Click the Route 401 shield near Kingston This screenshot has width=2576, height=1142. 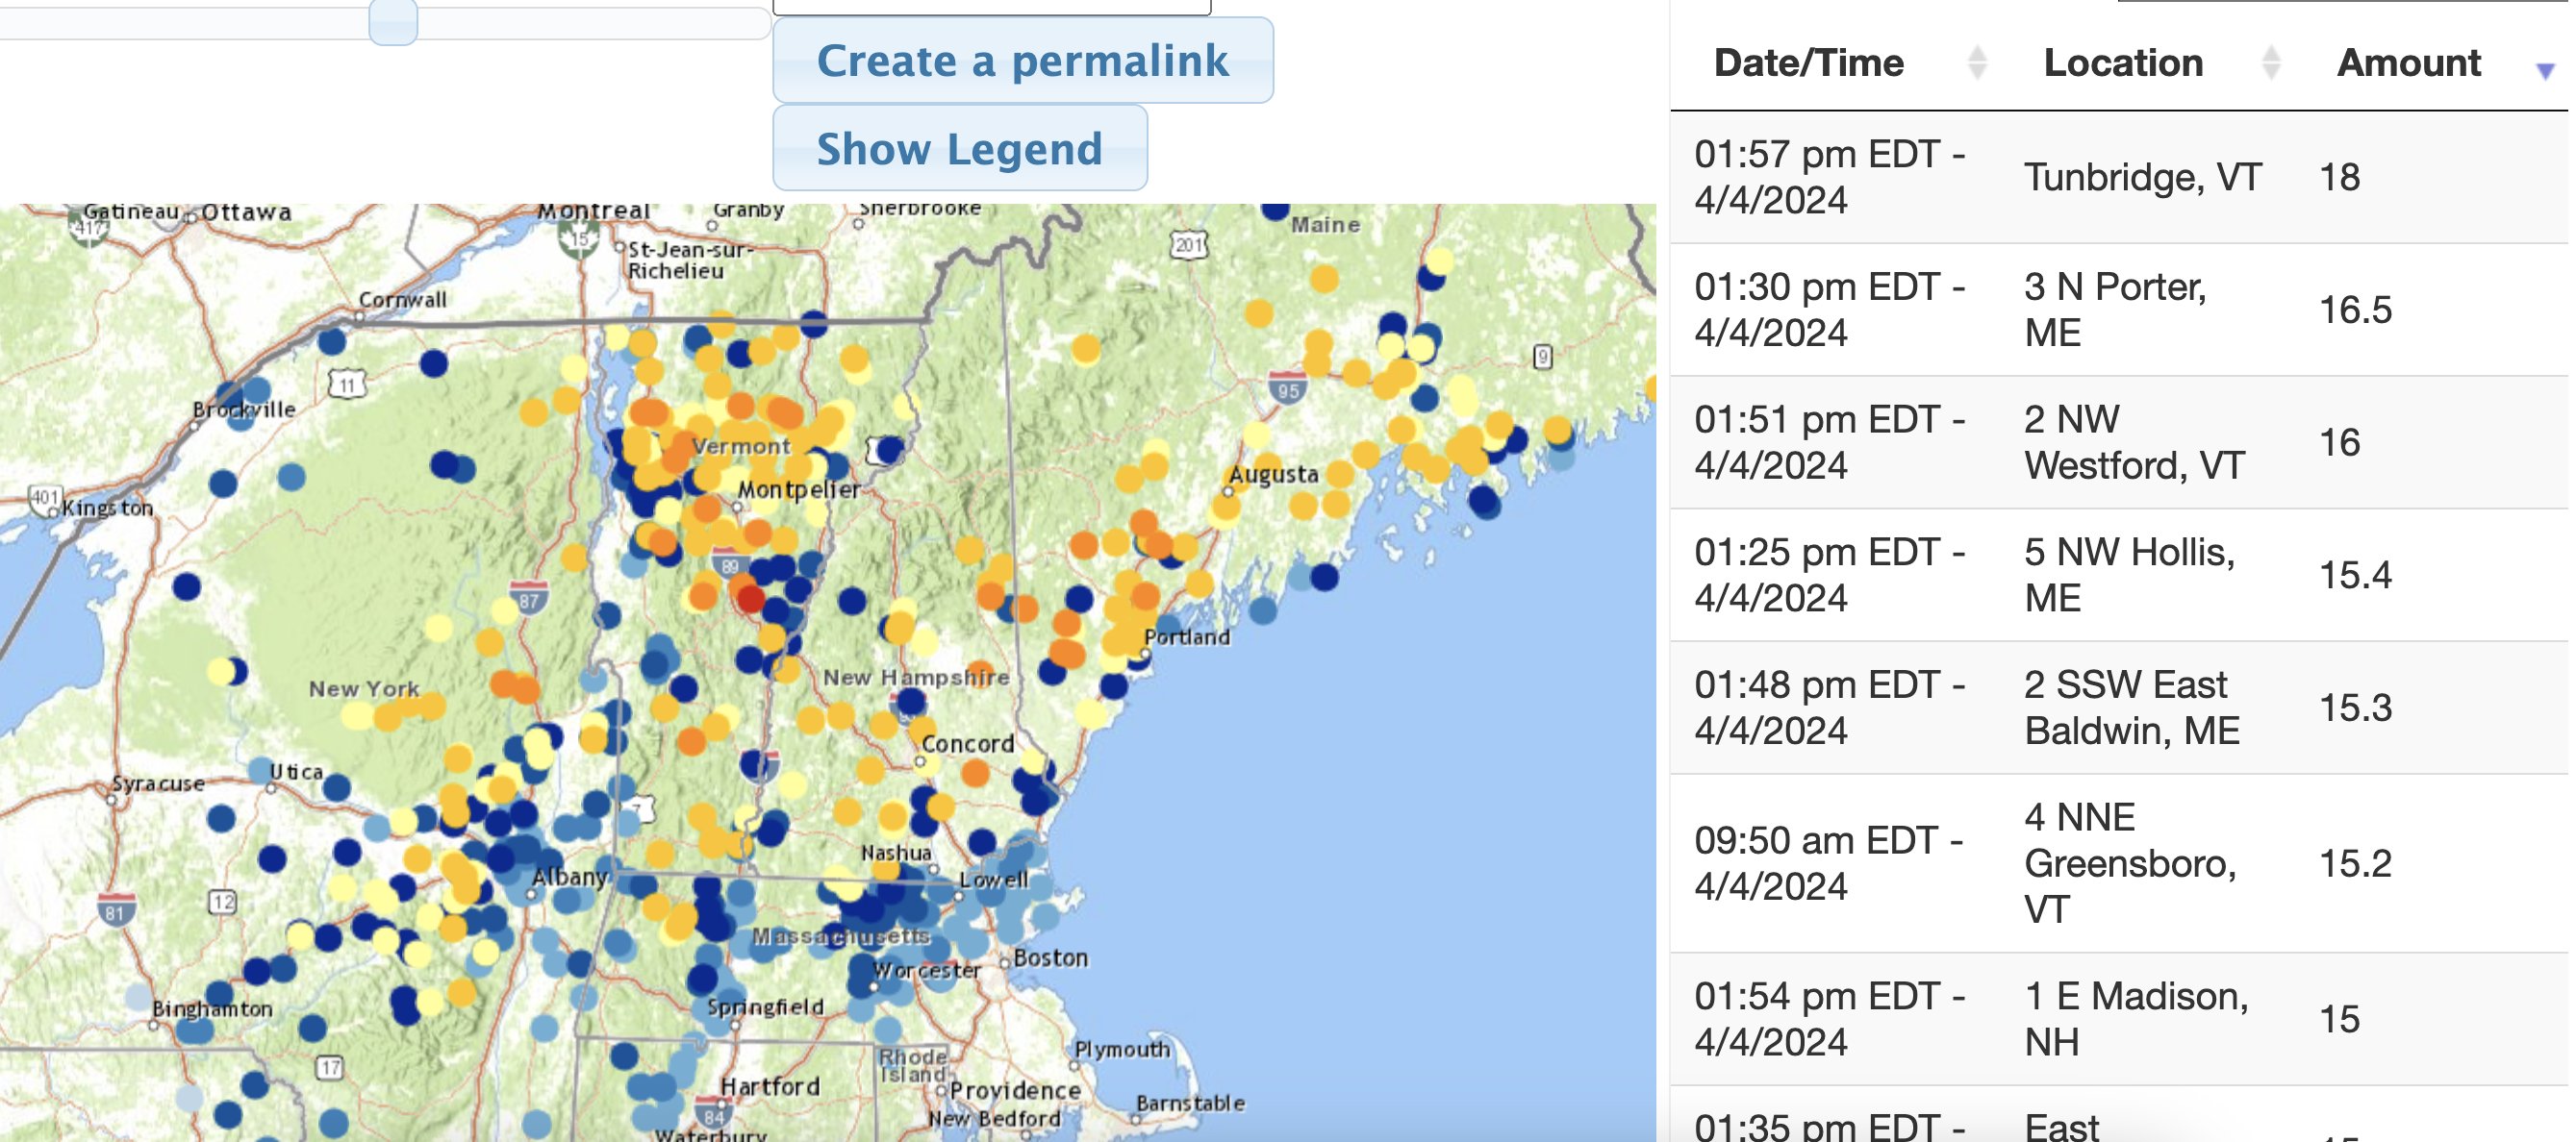coord(44,498)
